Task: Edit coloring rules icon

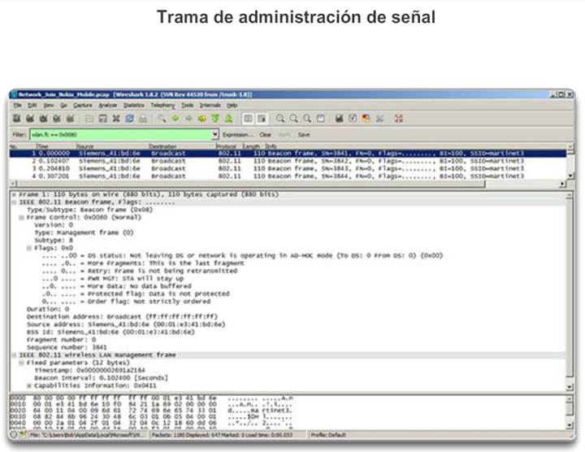Action: (x=366, y=119)
